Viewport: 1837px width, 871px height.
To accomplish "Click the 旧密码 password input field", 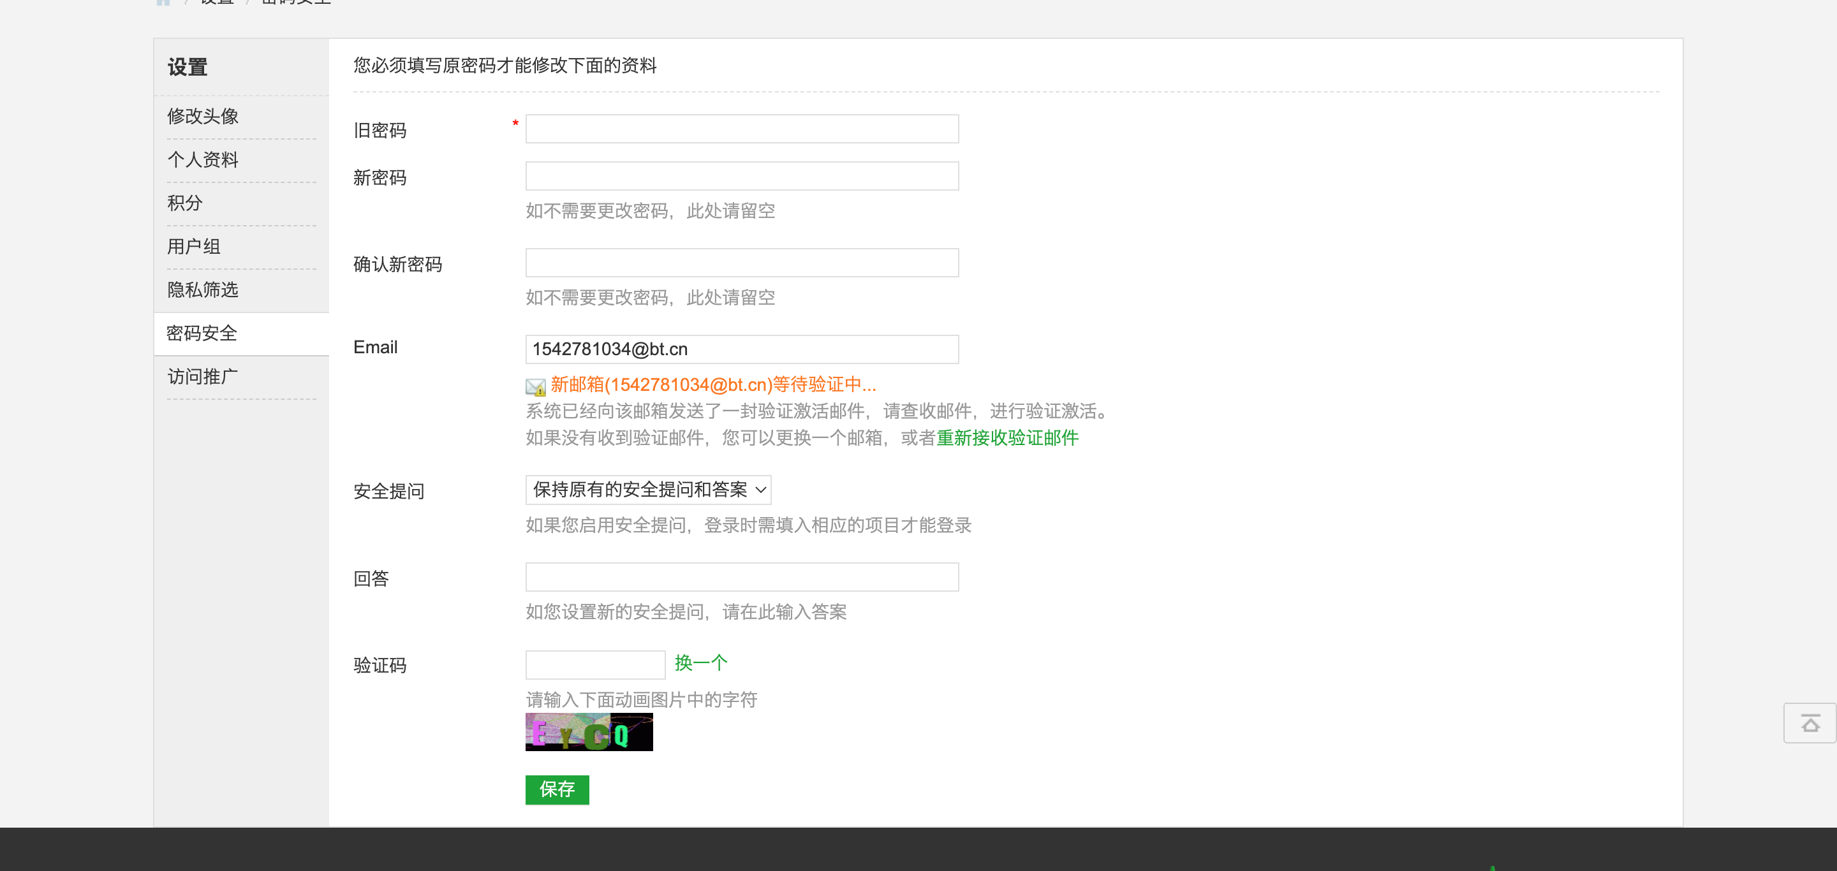I will click(742, 128).
